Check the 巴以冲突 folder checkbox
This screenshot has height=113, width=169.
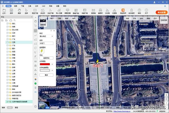tap(7, 30)
